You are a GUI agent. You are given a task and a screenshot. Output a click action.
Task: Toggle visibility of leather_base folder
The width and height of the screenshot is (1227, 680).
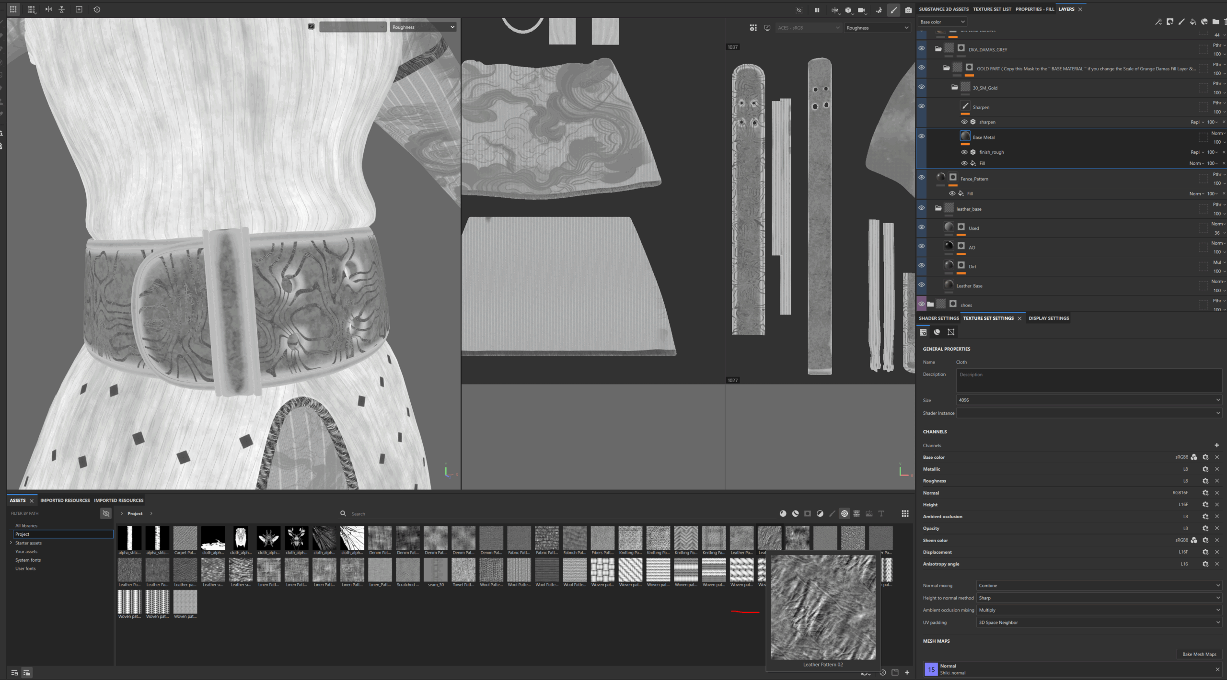coord(921,208)
